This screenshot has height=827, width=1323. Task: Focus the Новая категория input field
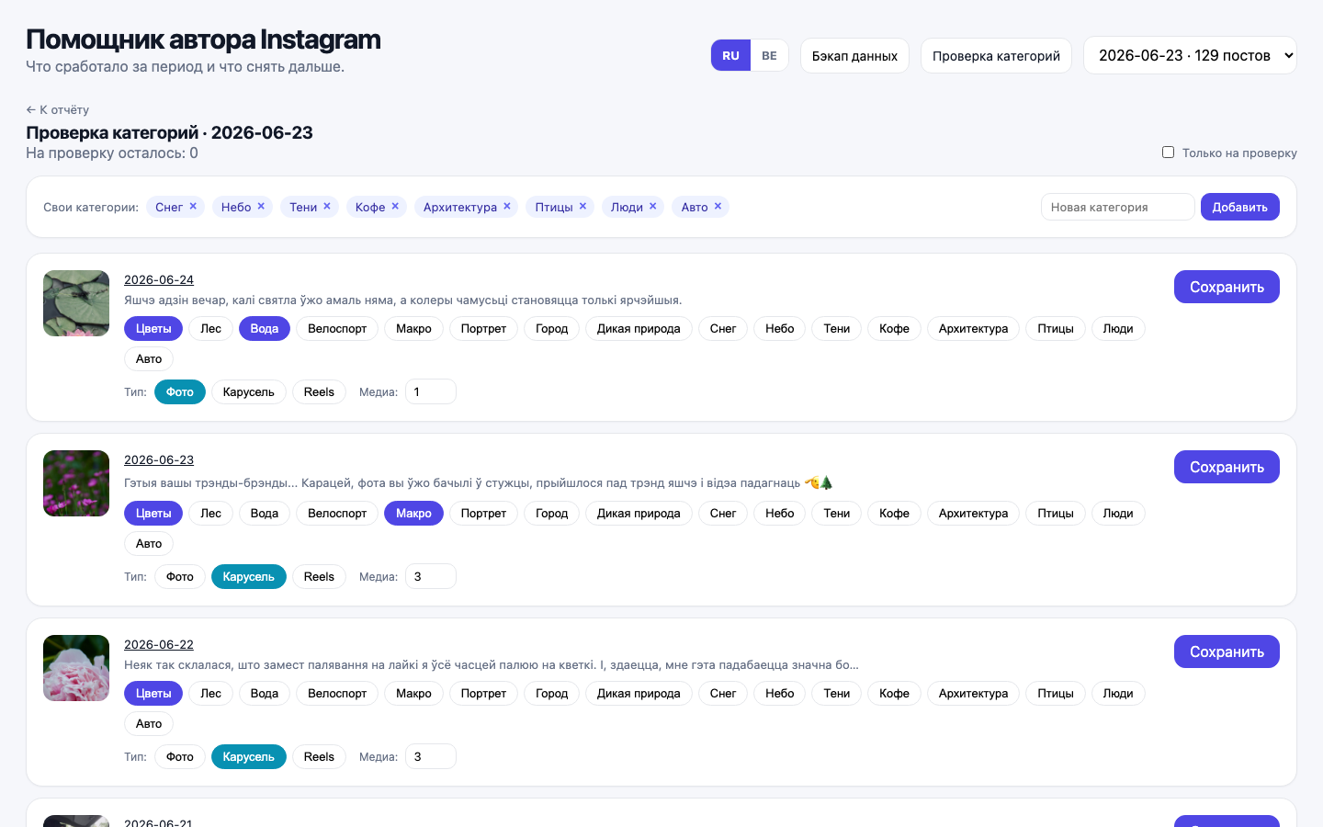[1117, 207]
